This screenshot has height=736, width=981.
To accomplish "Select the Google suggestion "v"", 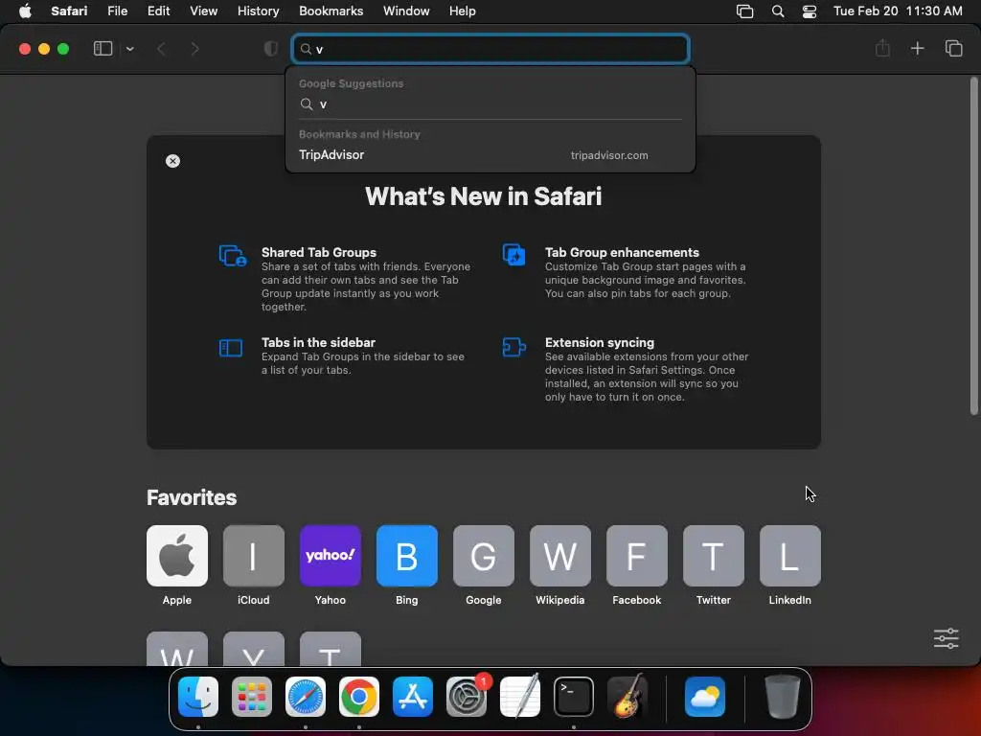I will click(490, 104).
